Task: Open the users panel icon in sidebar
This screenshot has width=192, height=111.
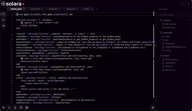Action: pos(3,26)
